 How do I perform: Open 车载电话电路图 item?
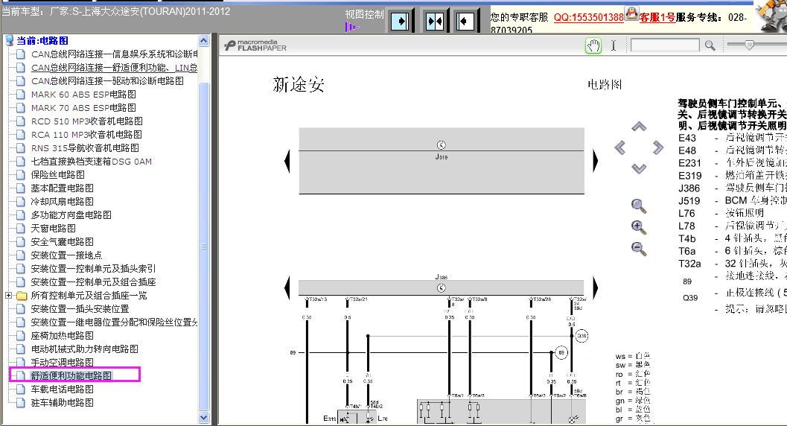tap(63, 389)
